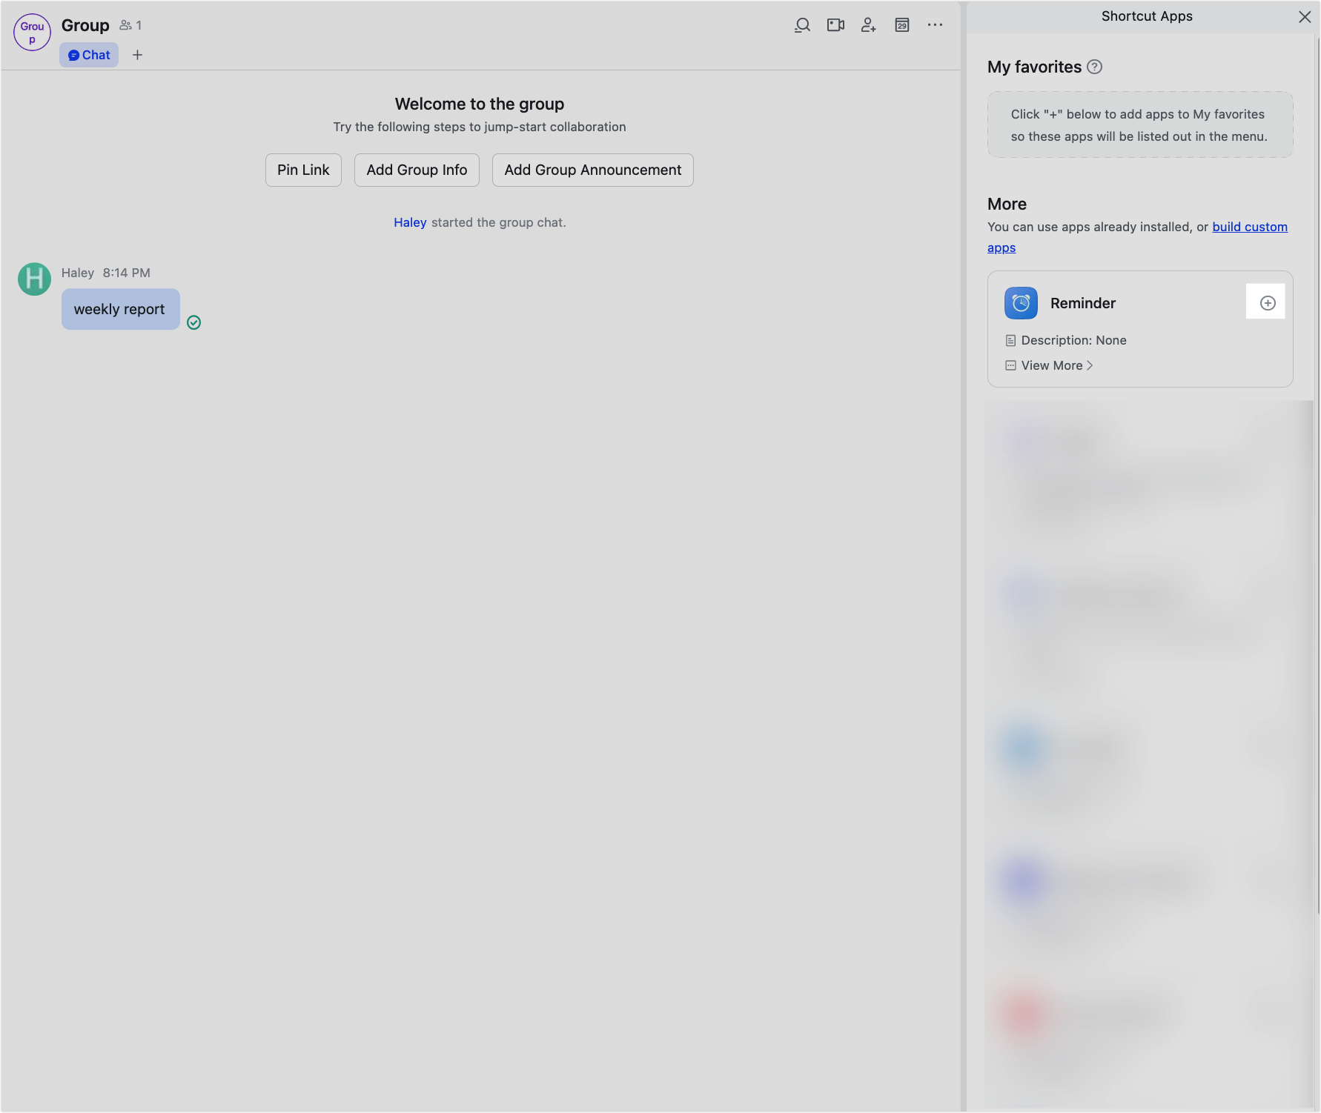Add Reminder to favorites with the plus icon

click(1266, 302)
